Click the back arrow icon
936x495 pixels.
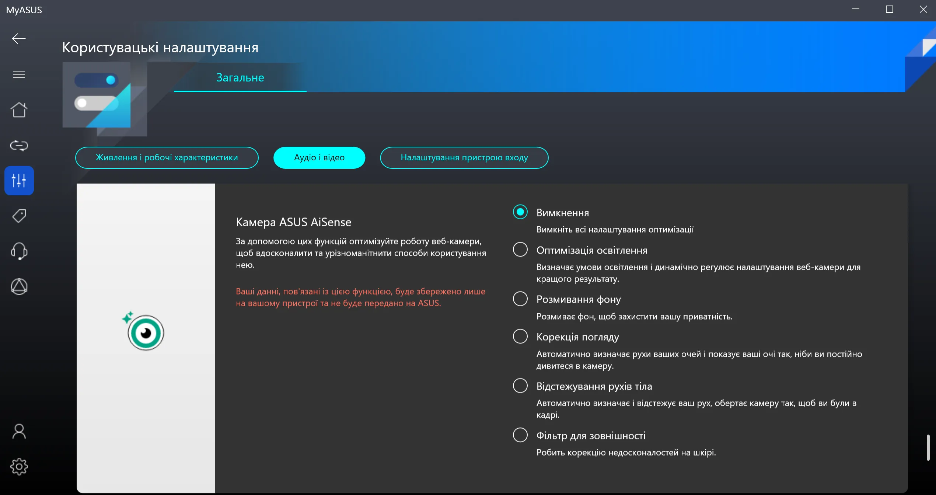(x=18, y=39)
